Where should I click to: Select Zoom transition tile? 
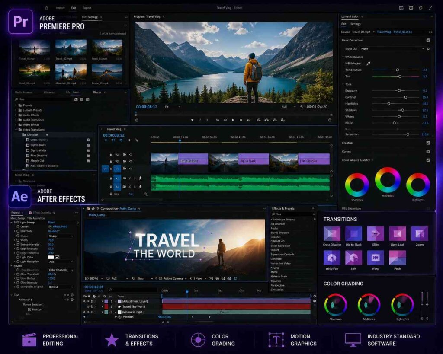tap(420, 234)
